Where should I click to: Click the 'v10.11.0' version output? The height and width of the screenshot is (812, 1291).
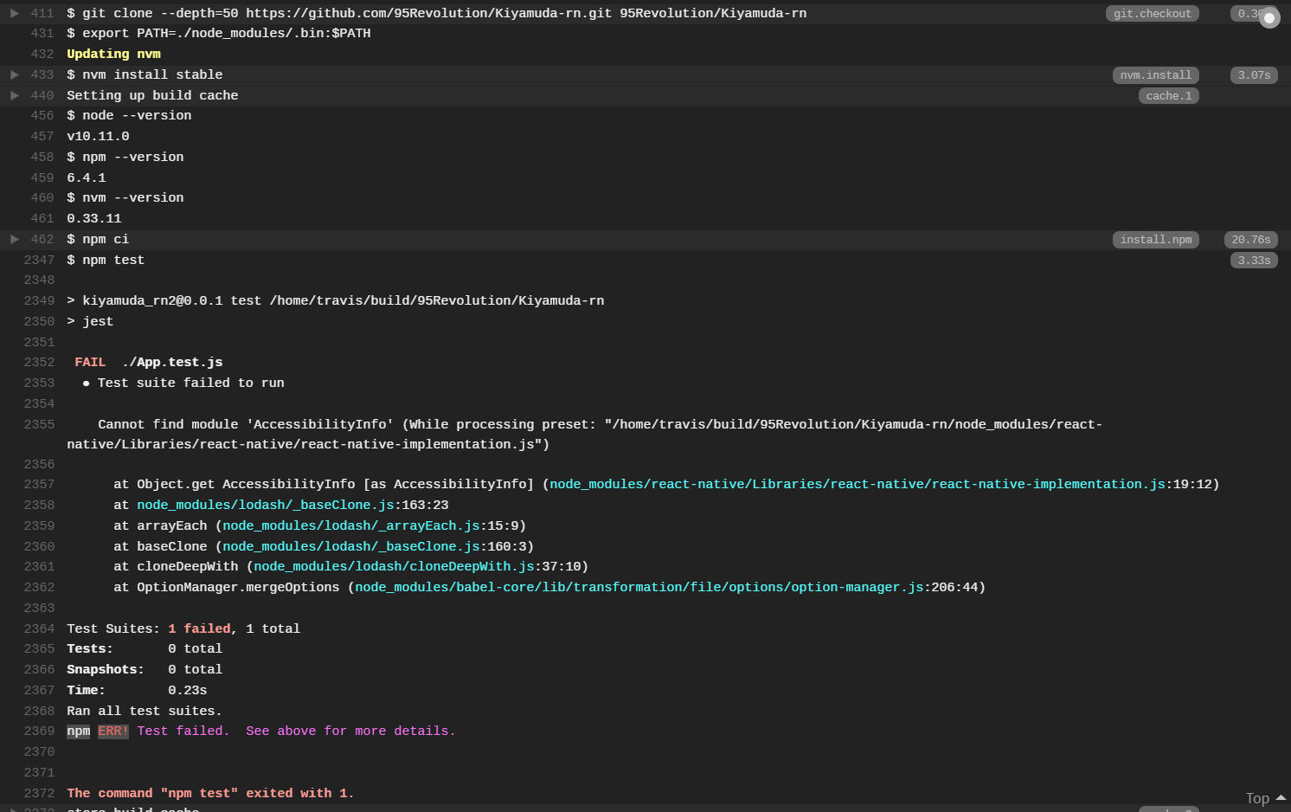tap(98, 136)
